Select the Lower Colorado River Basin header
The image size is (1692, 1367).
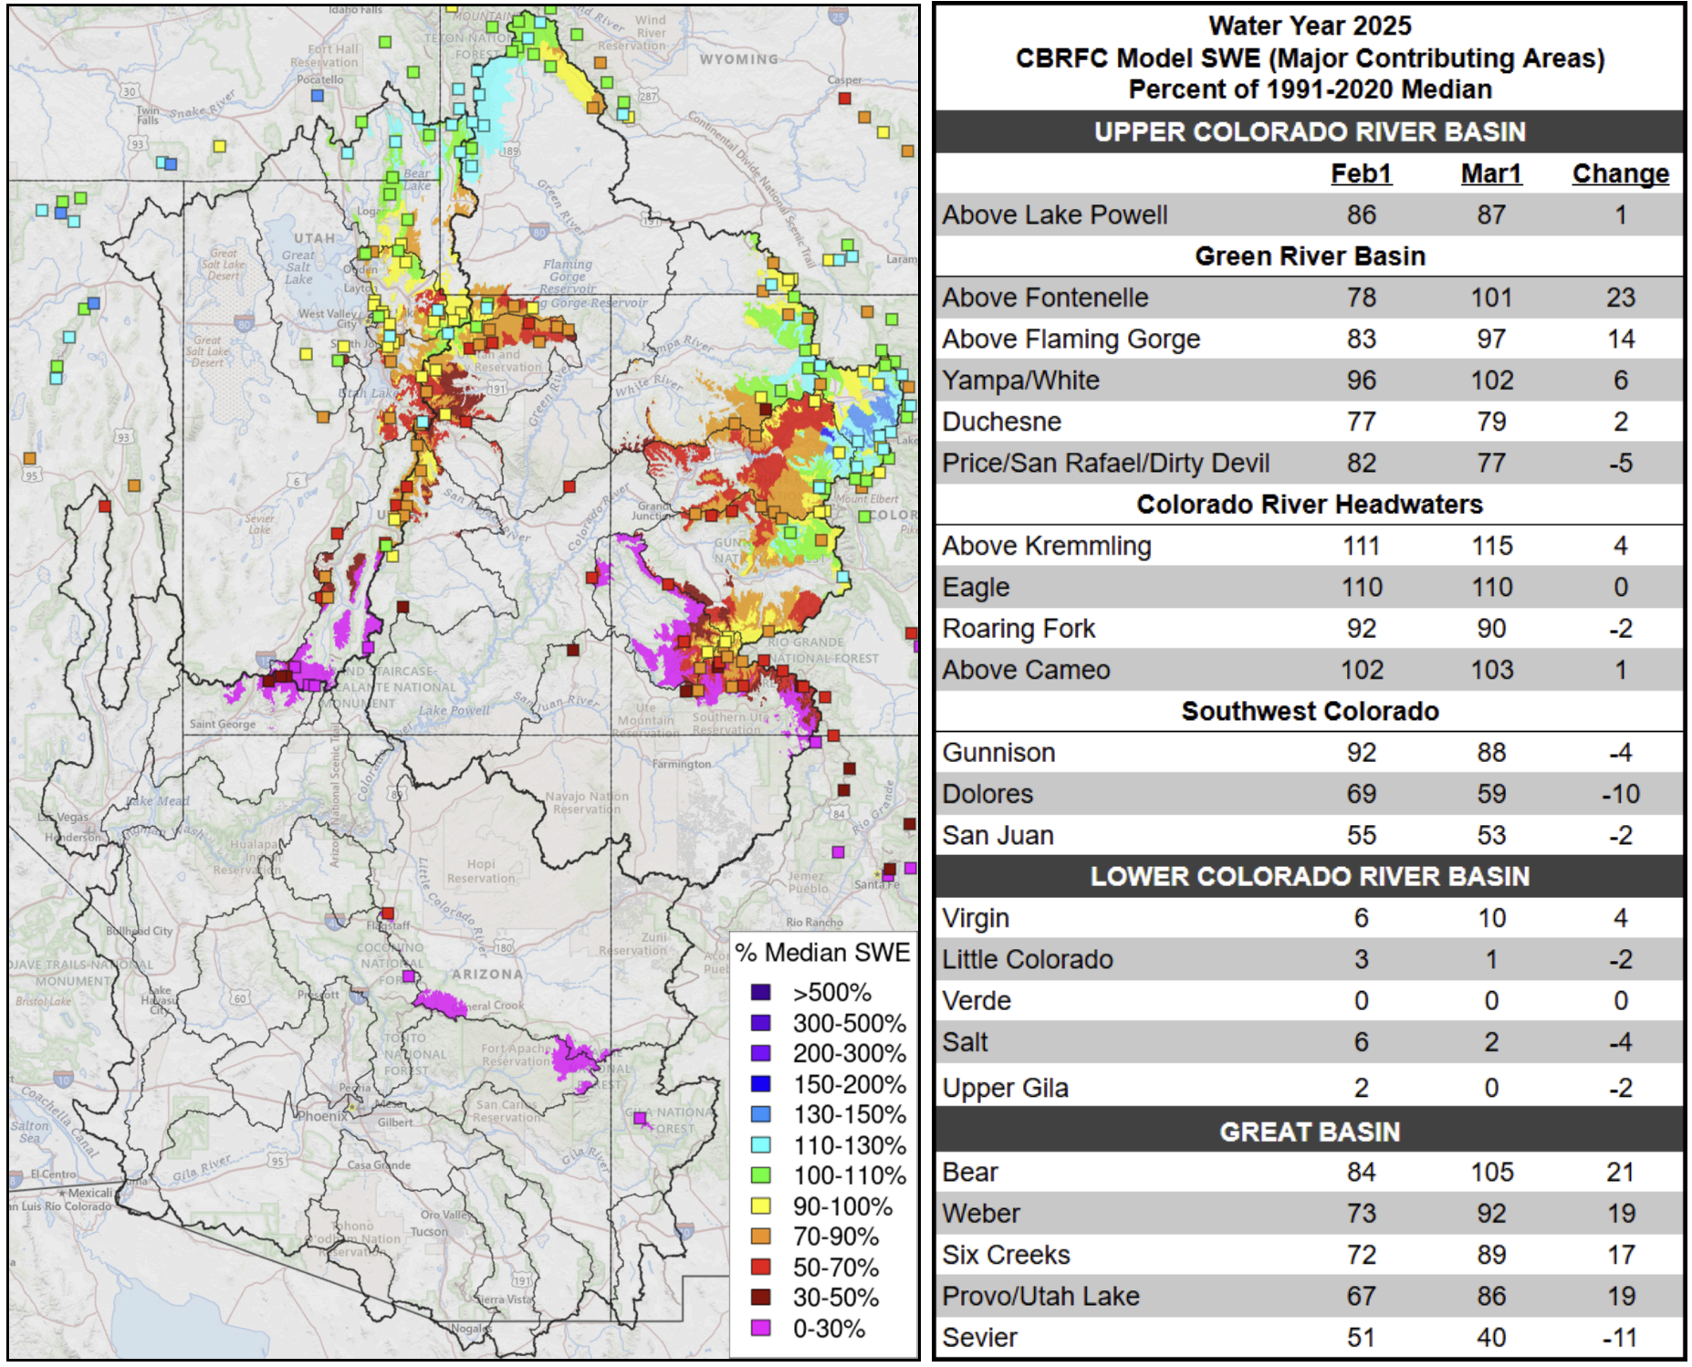pos(1310,876)
